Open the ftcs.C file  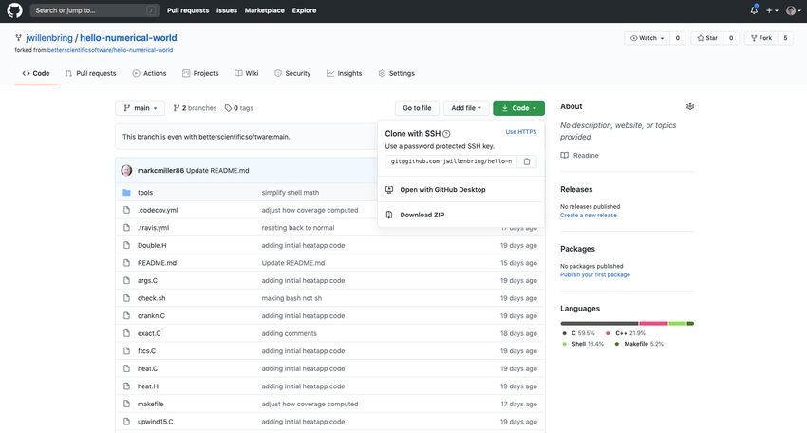(146, 350)
